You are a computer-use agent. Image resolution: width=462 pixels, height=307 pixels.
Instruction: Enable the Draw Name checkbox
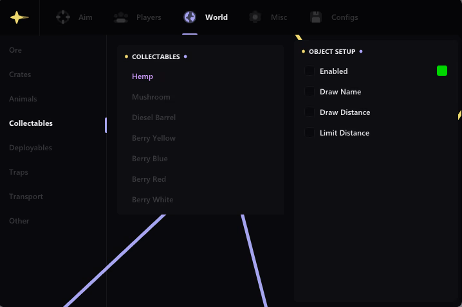click(x=310, y=91)
